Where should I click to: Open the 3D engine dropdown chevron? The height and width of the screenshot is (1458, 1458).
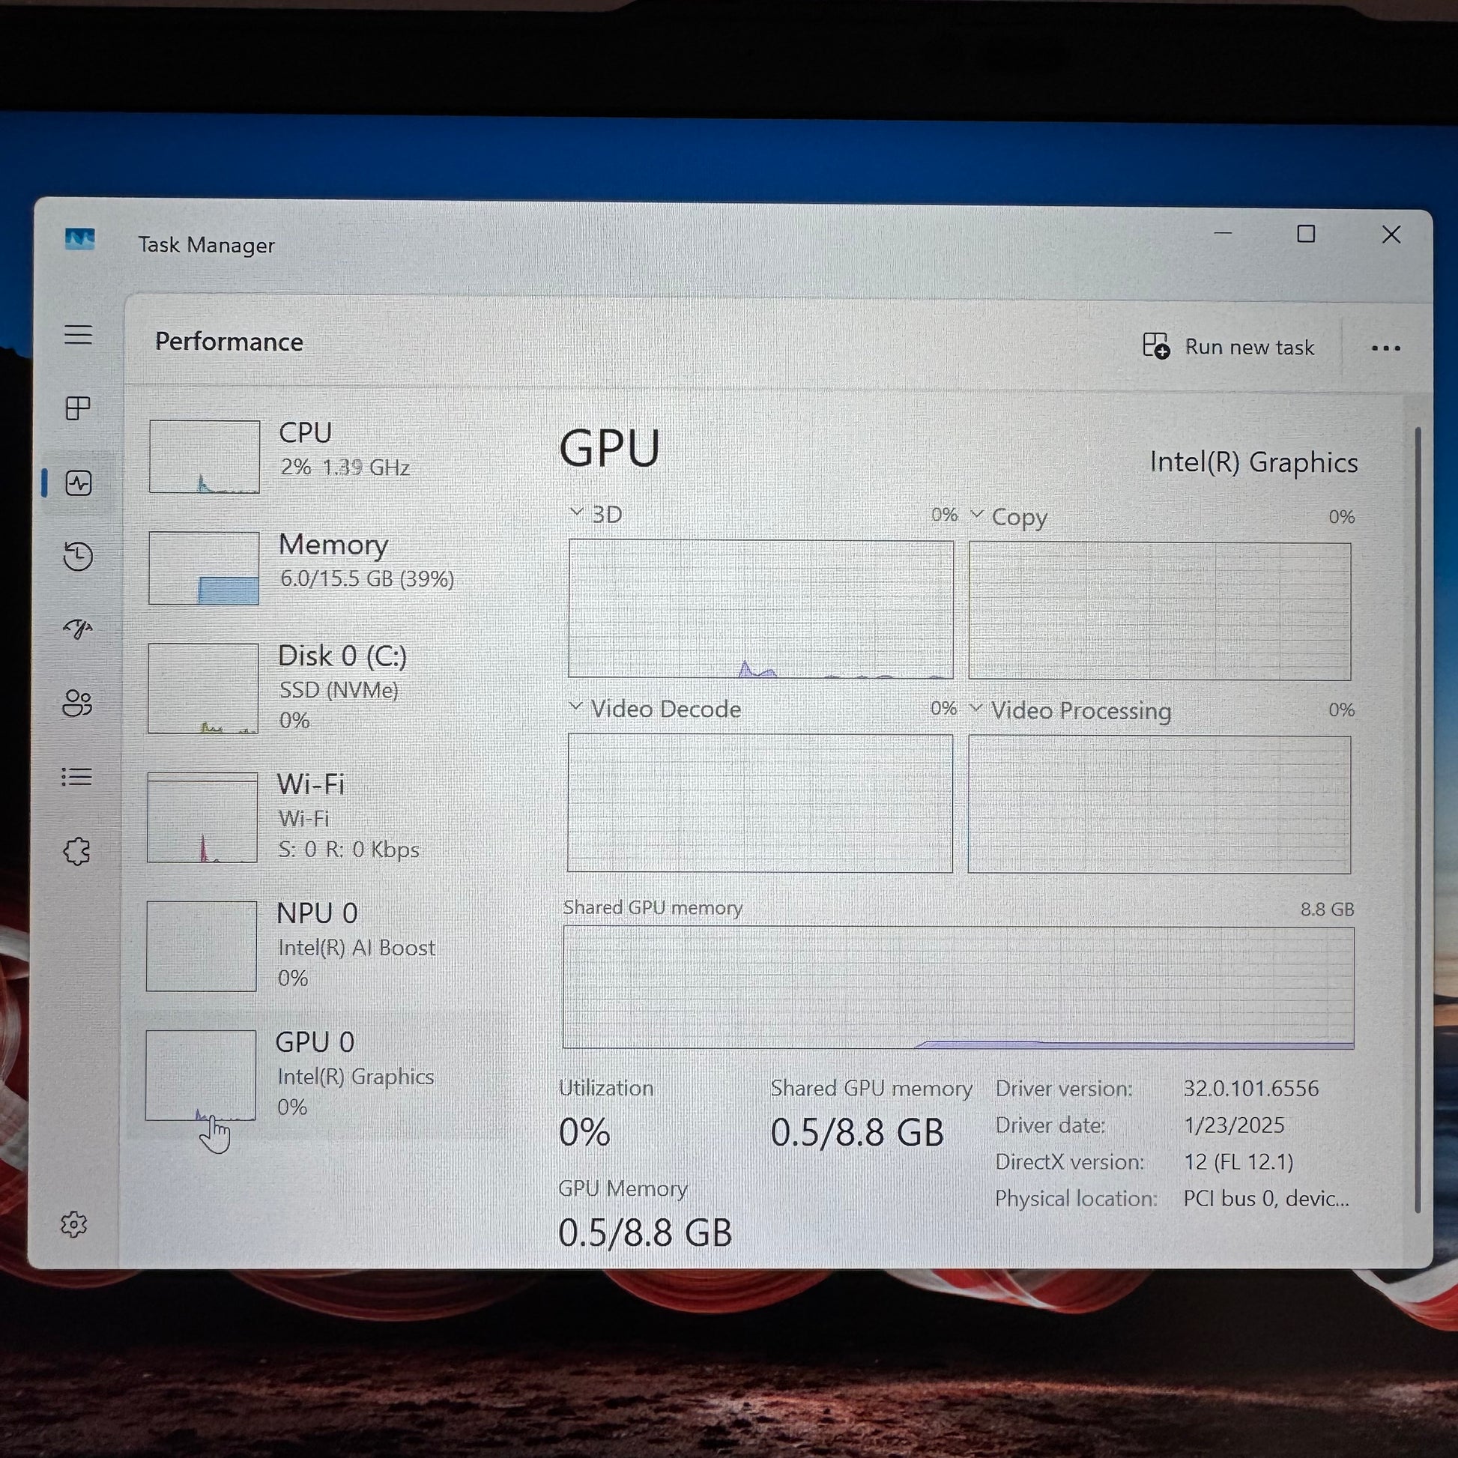point(577,512)
